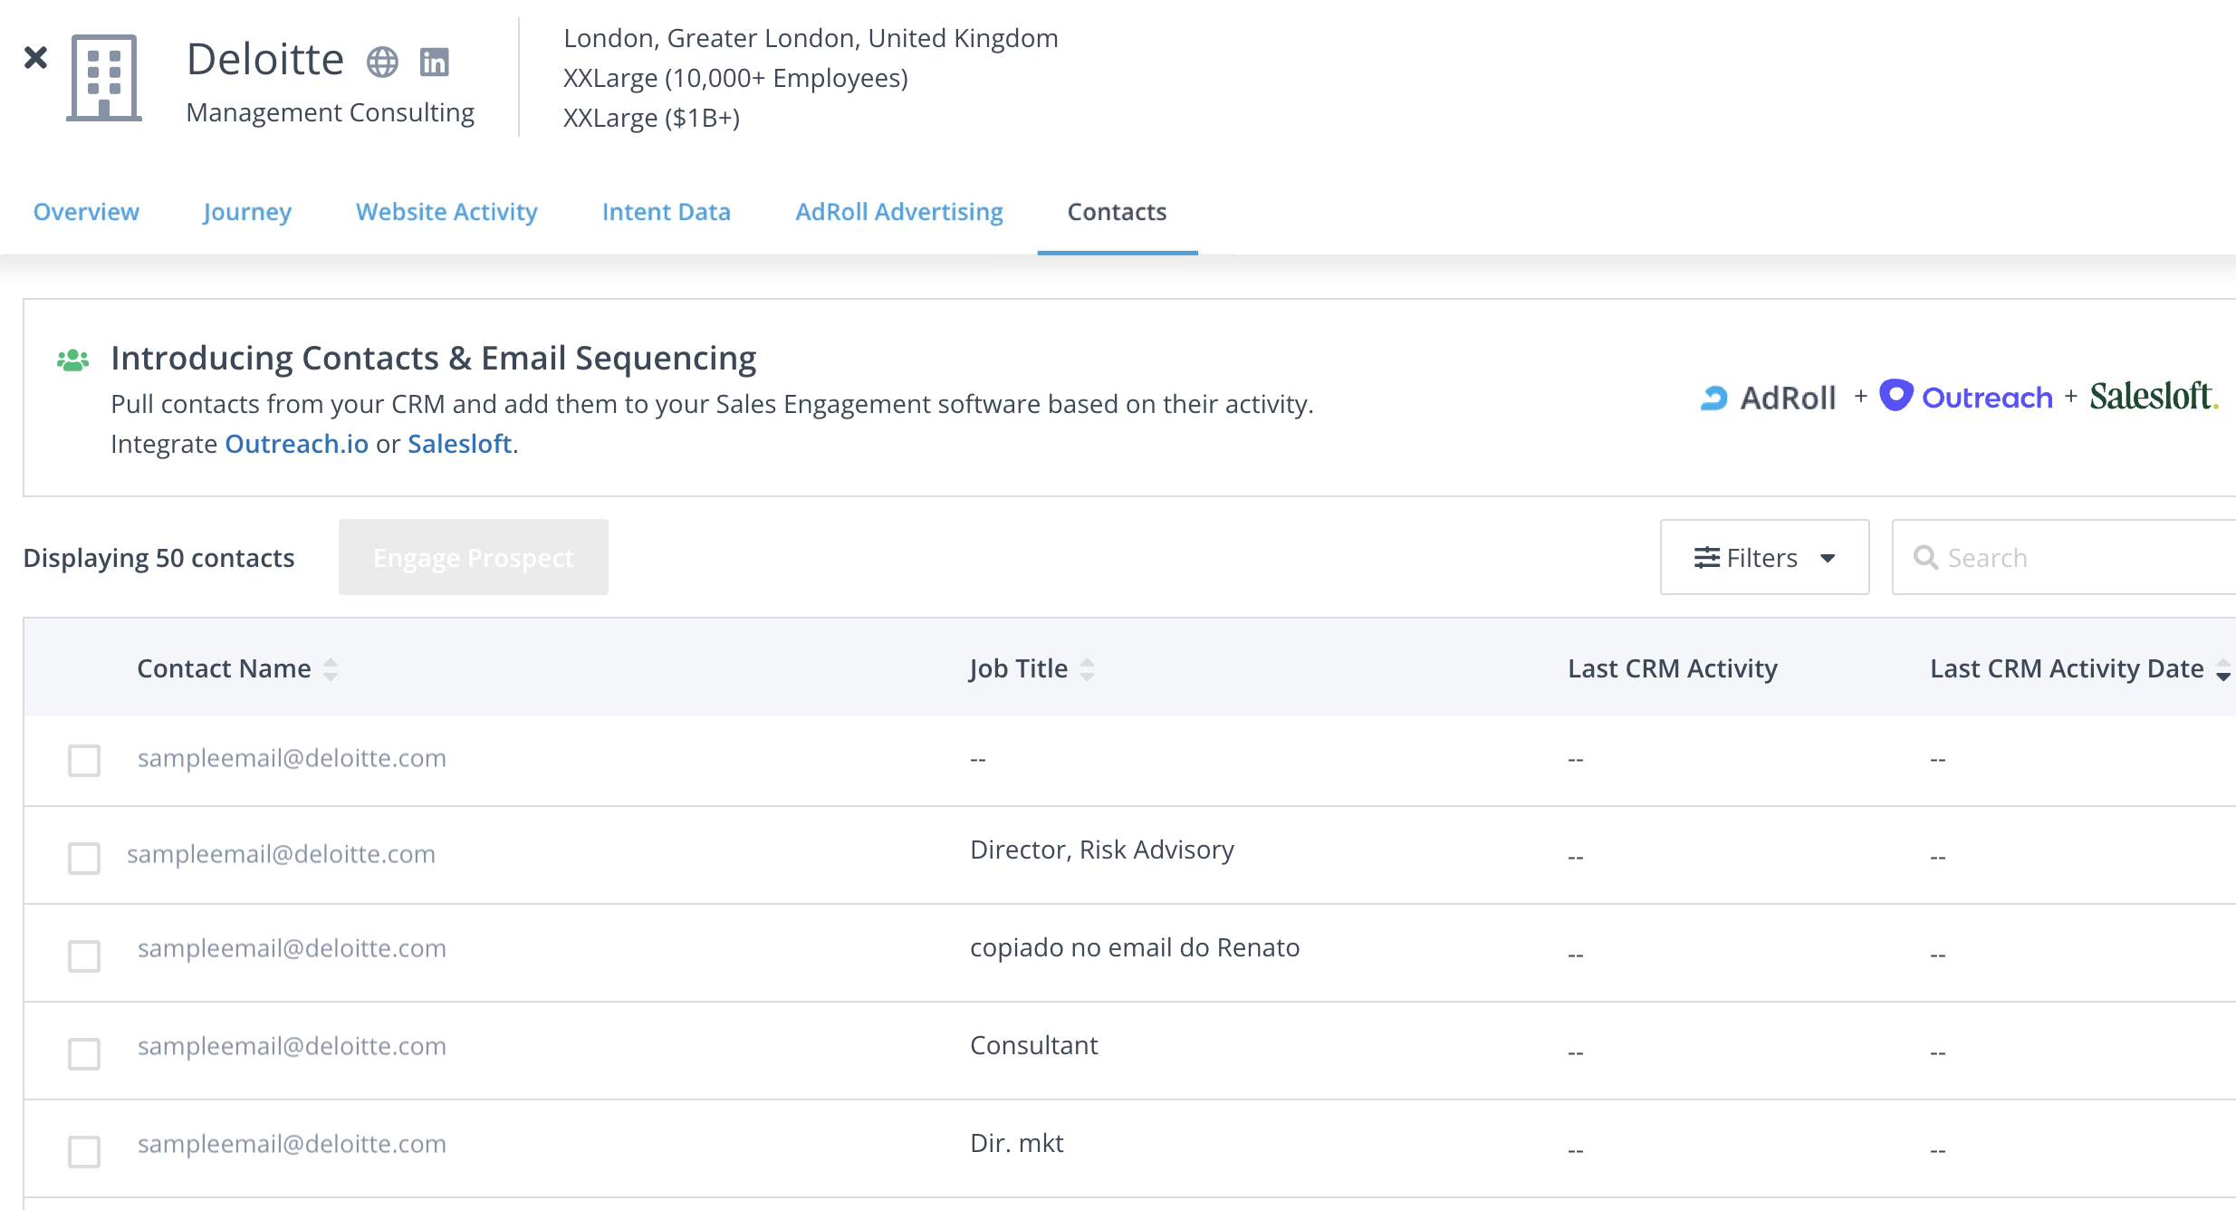Open the Website Activity tab

(x=446, y=212)
